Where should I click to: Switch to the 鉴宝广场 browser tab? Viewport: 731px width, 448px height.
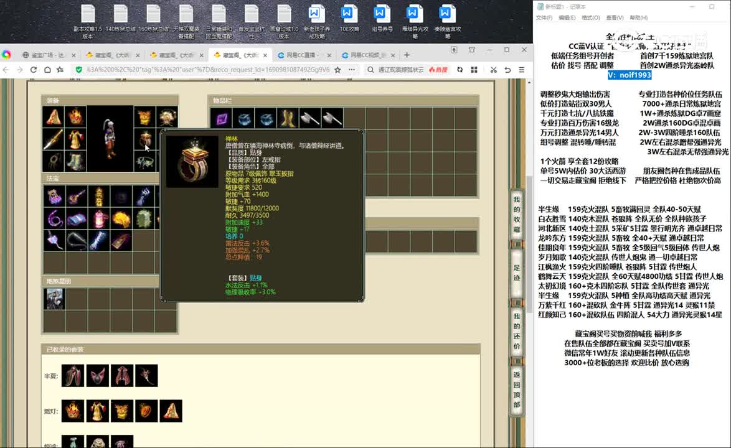[49, 55]
